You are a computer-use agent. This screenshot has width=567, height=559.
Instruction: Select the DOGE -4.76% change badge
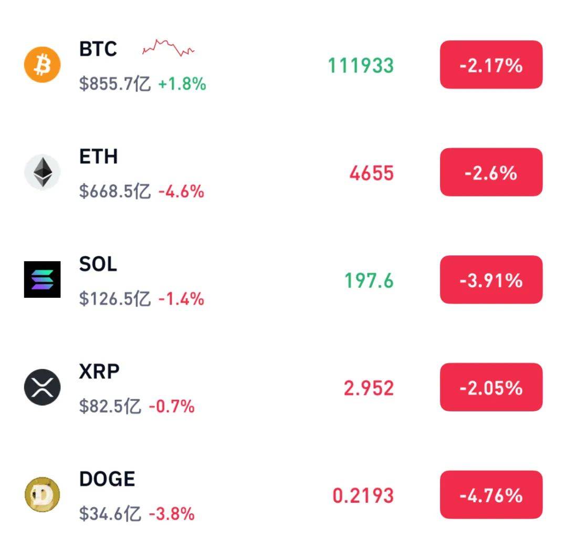tap(491, 494)
